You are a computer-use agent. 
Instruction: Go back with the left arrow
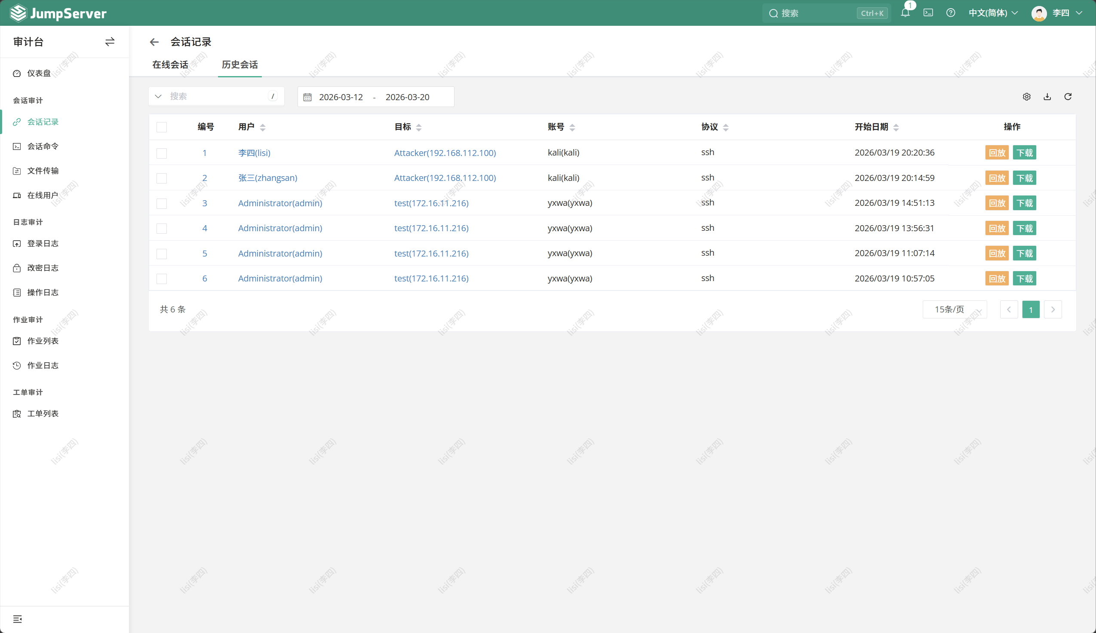point(154,42)
